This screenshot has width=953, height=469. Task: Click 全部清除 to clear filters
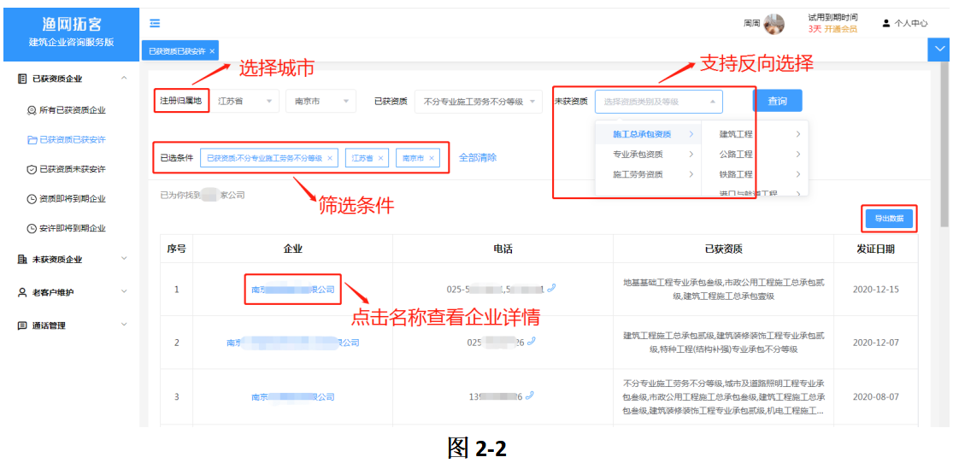tap(478, 158)
